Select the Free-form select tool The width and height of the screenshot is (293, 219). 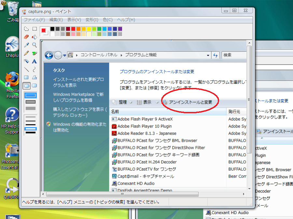coord(26,29)
